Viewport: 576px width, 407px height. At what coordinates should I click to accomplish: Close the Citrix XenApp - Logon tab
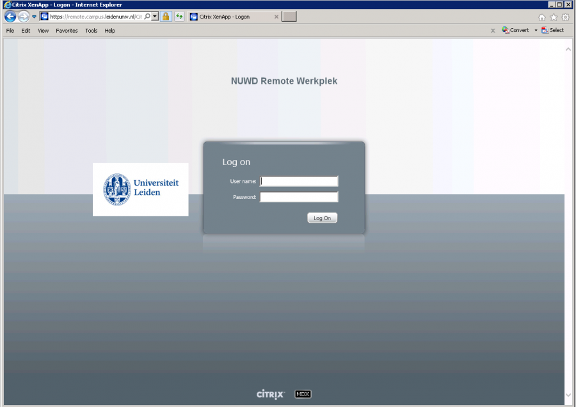pos(276,17)
